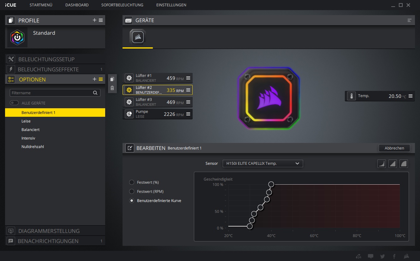Screen dimensions: 420x261
Task: Apply the linear curve preset
Action: 393,163
